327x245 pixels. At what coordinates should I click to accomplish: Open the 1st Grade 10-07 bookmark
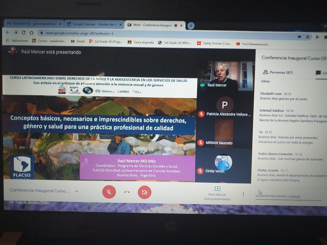pos(106,42)
